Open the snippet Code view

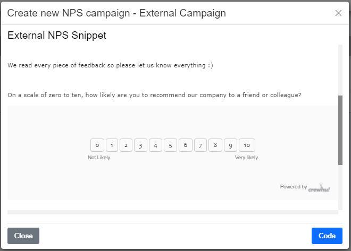tap(327, 236)
